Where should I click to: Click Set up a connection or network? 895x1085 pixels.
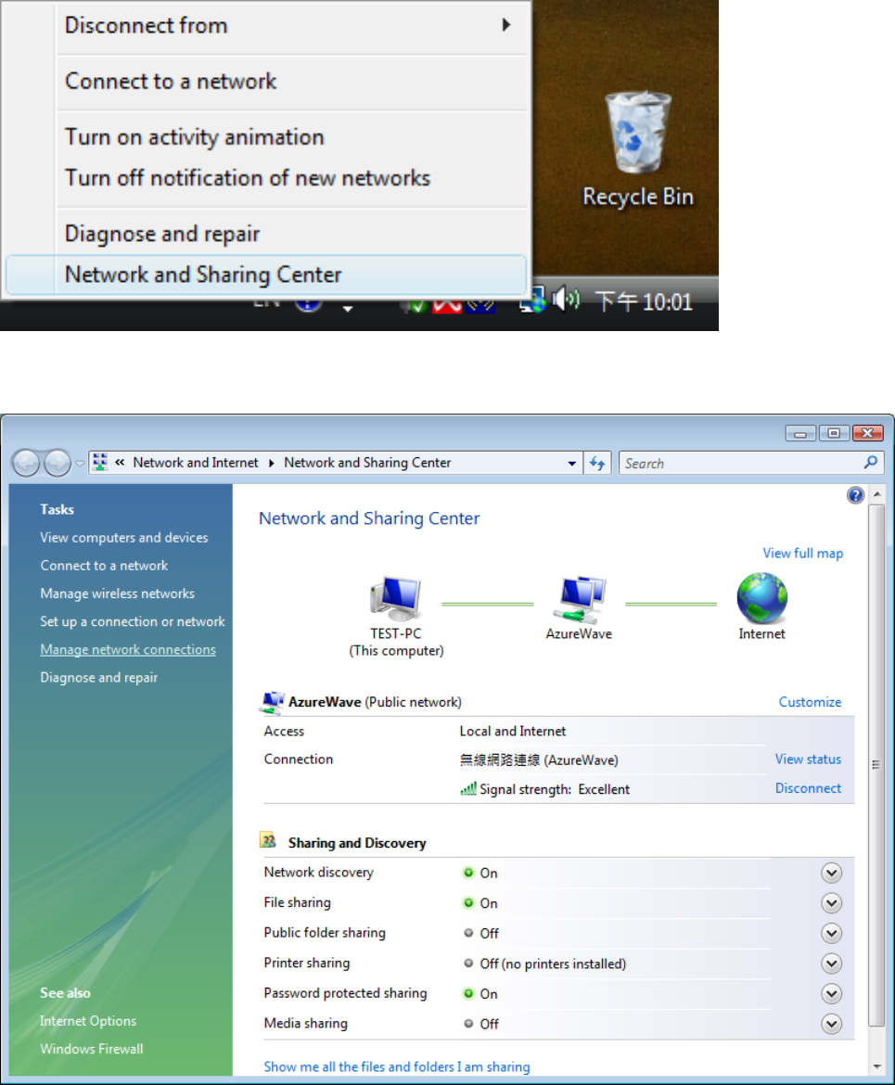pyautogui.click(x=133, y=621)
